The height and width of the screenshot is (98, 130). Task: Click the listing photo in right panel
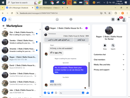[x=109, y=30]
